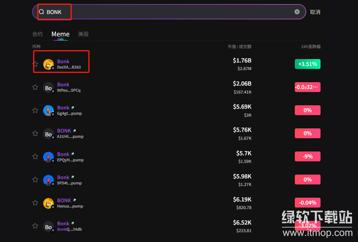Click the Bo avatar of 9tPeu...5PCq

pyautogui.click(x=48, y=87)
